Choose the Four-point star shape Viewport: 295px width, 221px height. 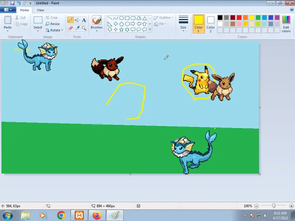(x=116, y=30)
